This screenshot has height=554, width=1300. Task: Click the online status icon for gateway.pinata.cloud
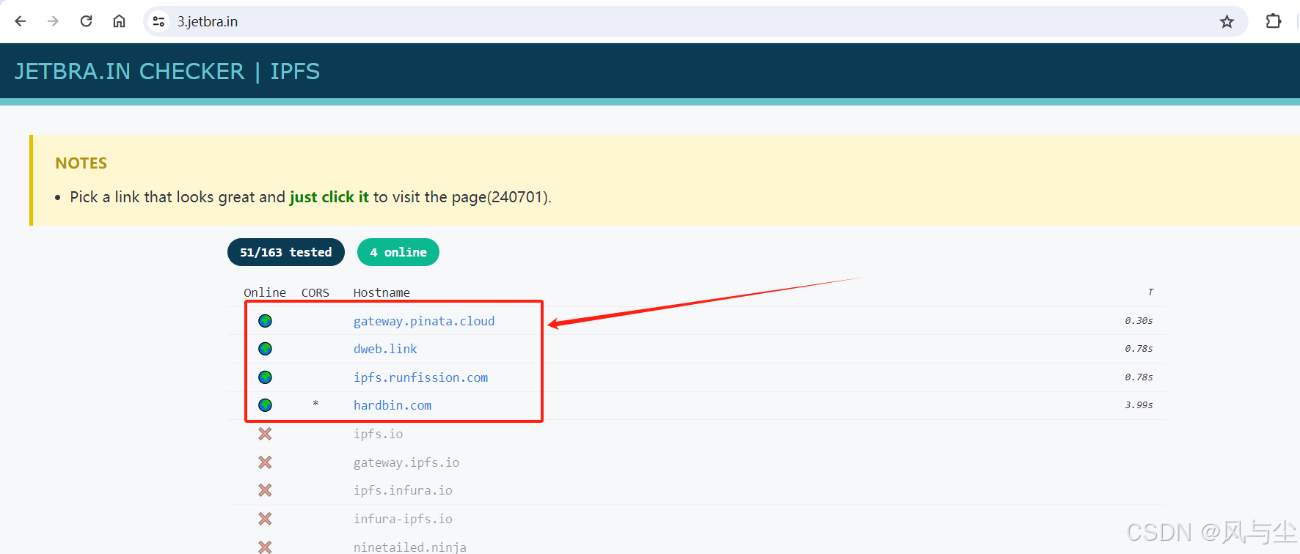click(266, 321)
